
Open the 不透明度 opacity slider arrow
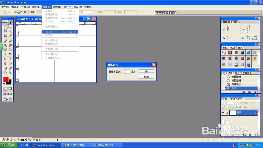[258, 103]
